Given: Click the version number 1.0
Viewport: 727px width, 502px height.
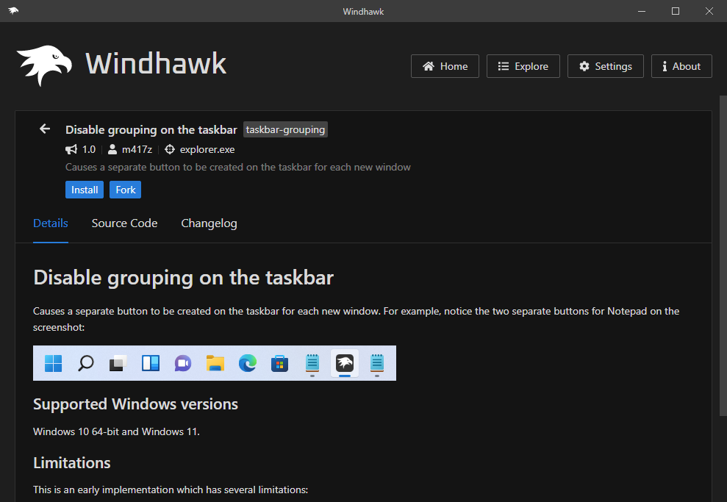Looking at the screenshot, I should 88,149.
